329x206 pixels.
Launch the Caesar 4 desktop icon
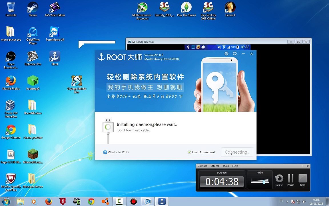(x=230, y=9)
